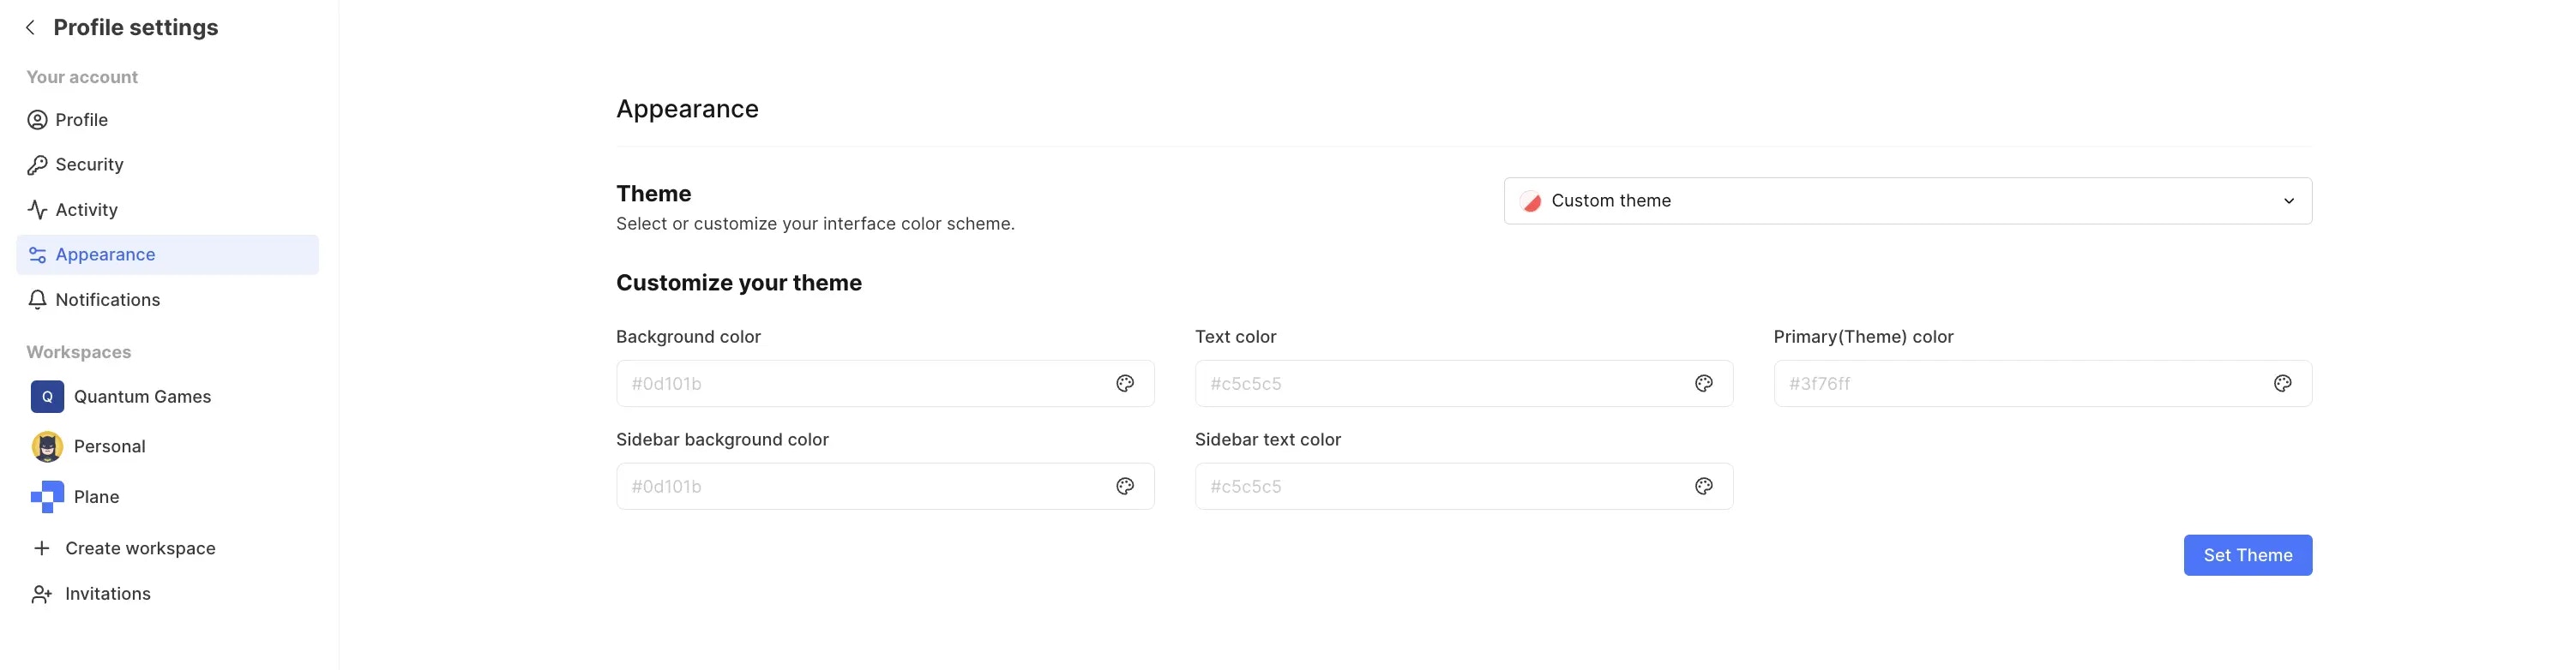The width and height of the screenshot is (2576, 670).
Task: Open the Sidebar text color palette icon
Action: coord(1704,487)
